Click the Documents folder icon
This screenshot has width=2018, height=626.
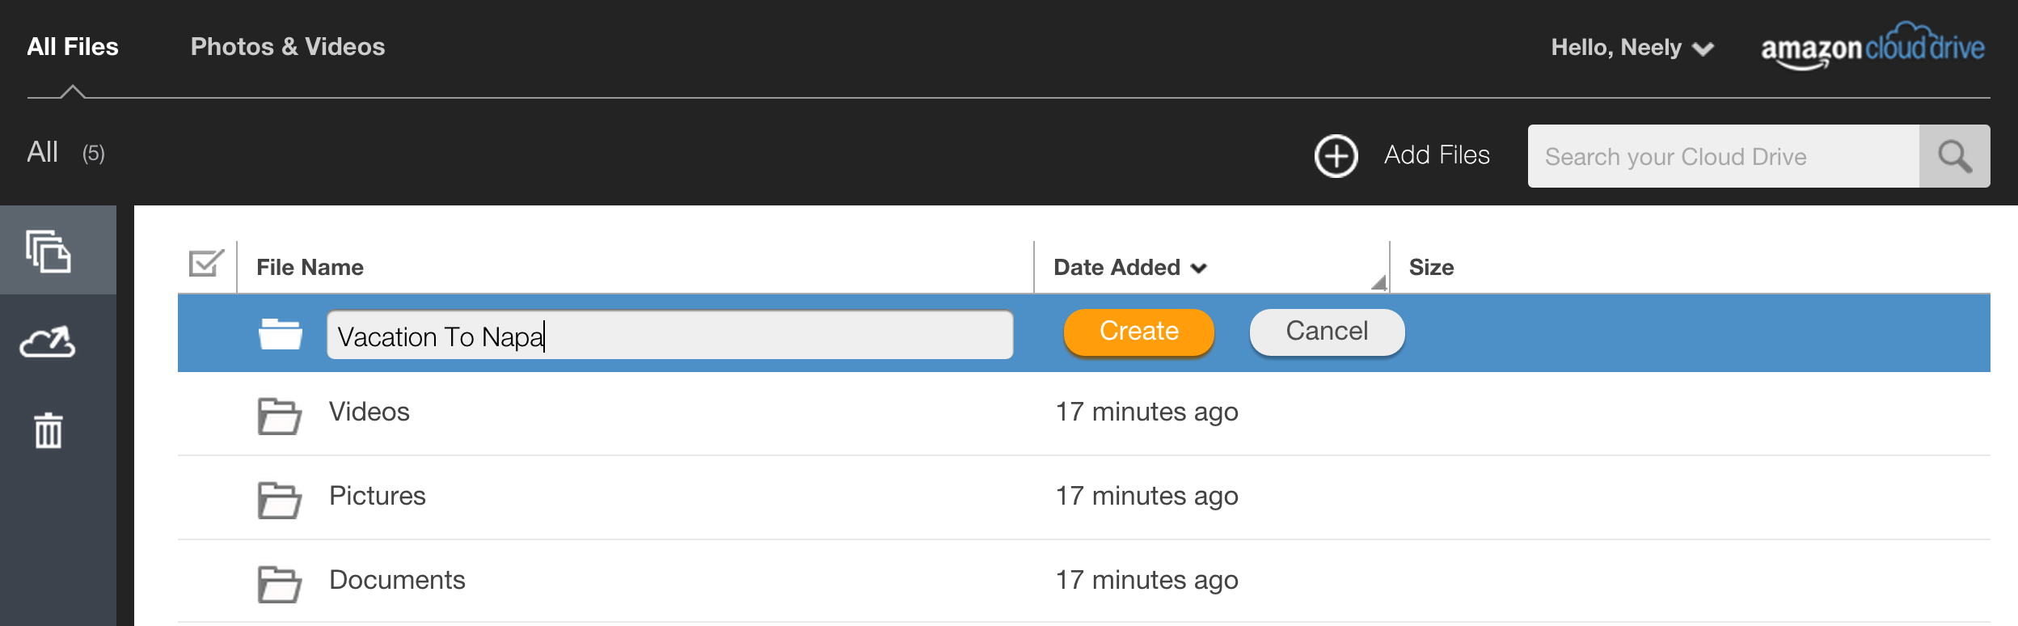280,584
